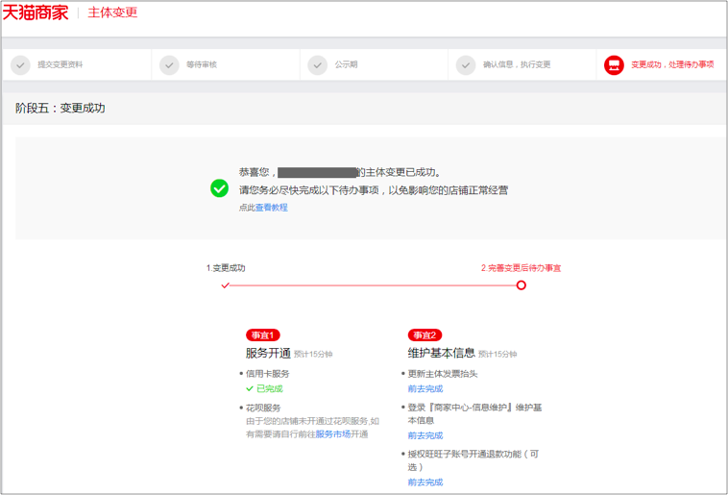Click the red check marker on progress line
This screenshot has height=495, width=728.
click(226, 285)
